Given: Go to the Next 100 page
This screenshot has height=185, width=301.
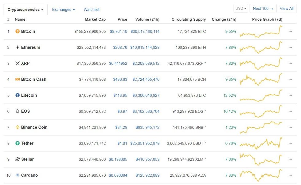Looking at the screenshot, I should (x=263, y=9).
